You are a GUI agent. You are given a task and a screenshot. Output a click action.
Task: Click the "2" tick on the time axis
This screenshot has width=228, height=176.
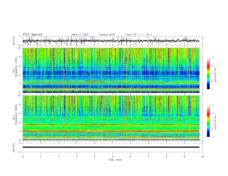pos(59,157)
